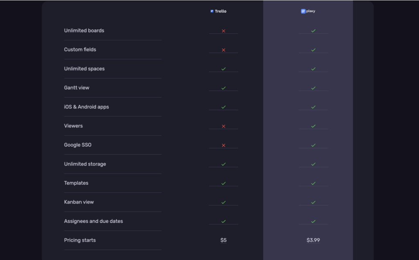Click the green checkmark for Gantt view under Plaky
419x260 pixels.
point(313,88)
